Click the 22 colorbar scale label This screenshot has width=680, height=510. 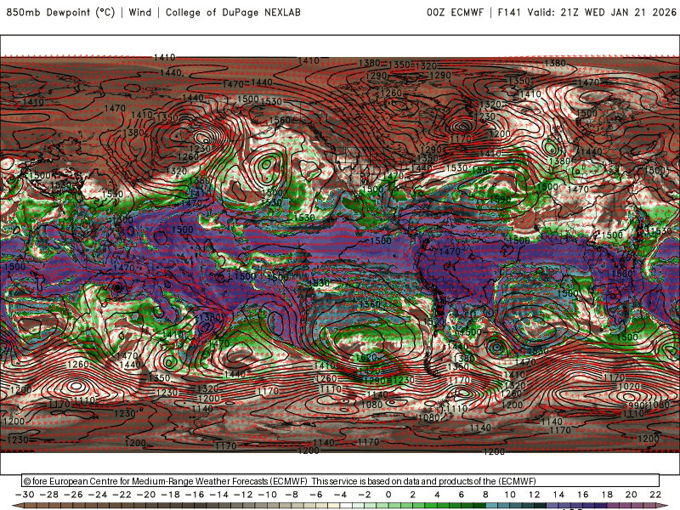(655, 495)
